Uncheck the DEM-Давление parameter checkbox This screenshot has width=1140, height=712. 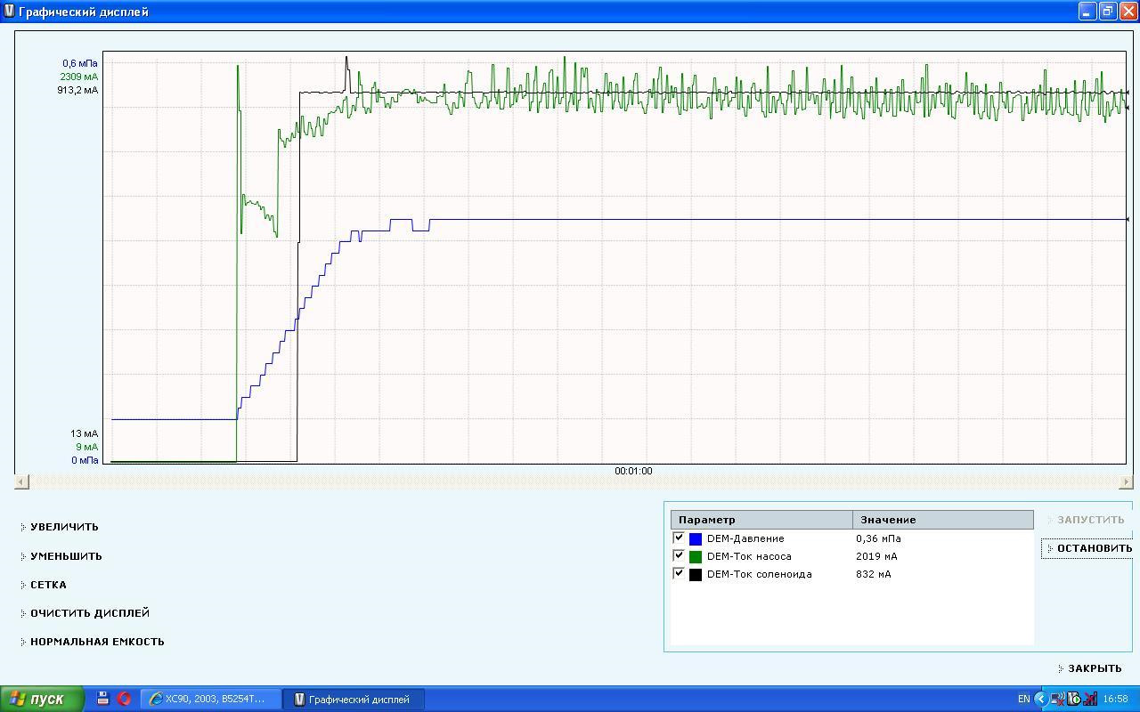(x=679, y=538)
